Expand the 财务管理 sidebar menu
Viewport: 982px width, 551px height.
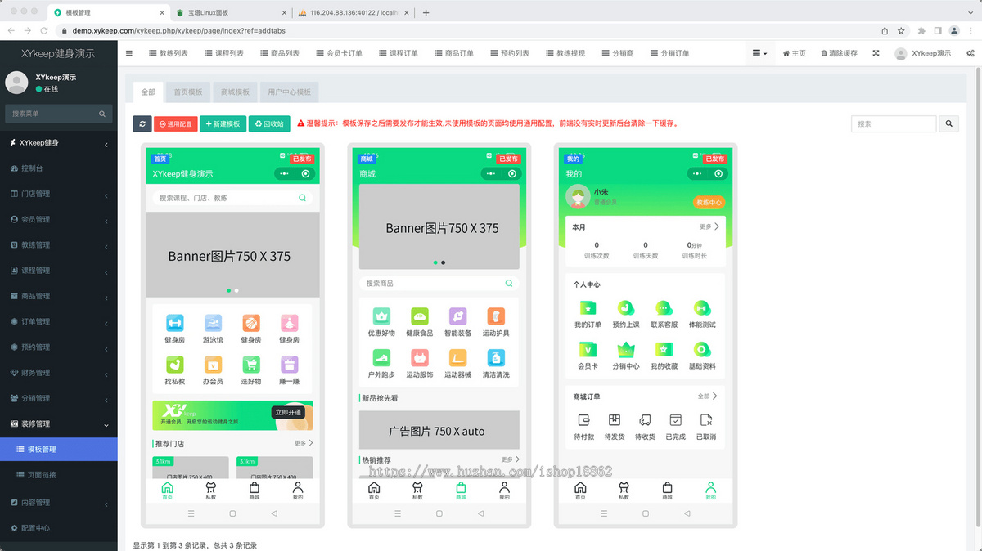point(58,373)
